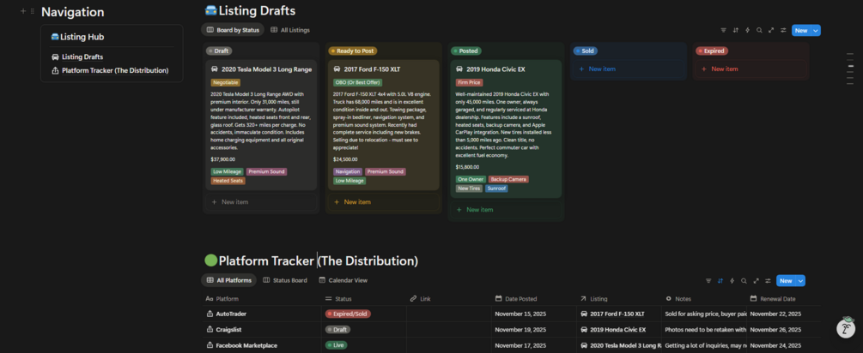Open automations lightning icon in Platform Tracker
The height and width of the screenshot is (353, 863).
tap(732, 280)
